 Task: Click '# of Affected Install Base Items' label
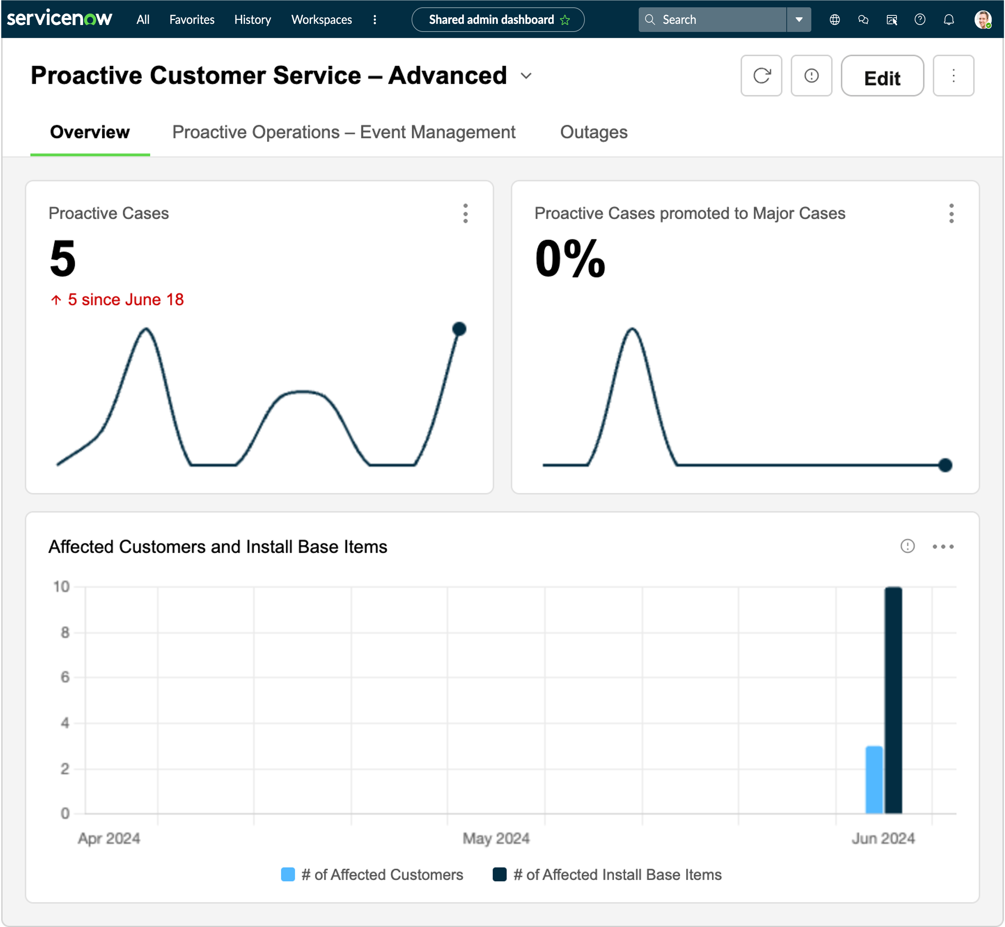[618, 874]
